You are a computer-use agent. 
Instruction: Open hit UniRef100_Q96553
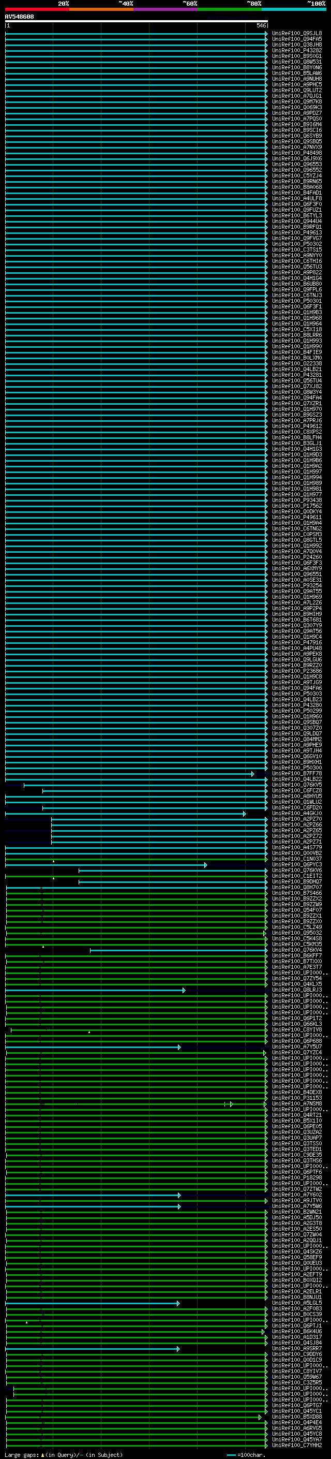tap(296, 164)
